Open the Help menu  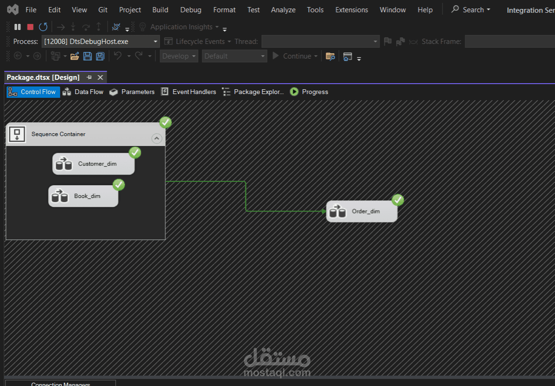pos(425,10)
